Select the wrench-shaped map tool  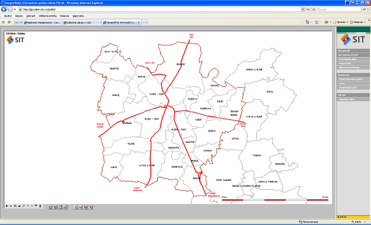[x=24, y=206]
